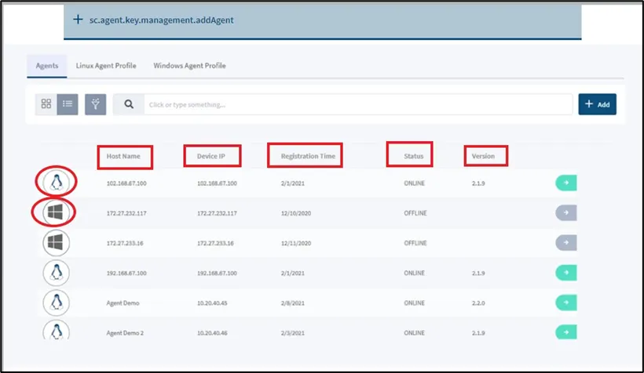Open details arrow for agent 102.168.67.100
644x373 pixels.
pyautogui.click(x=566, y=183)
